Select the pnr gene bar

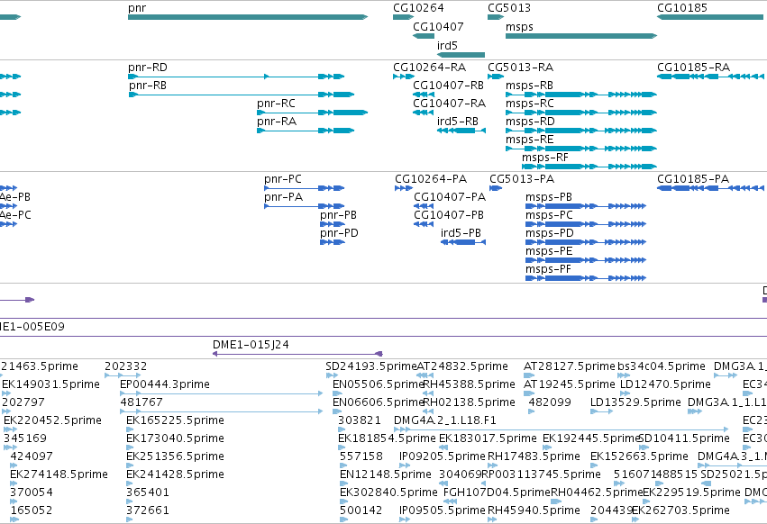248,17
